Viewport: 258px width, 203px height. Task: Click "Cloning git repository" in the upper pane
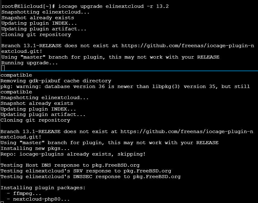coord(36,35)
